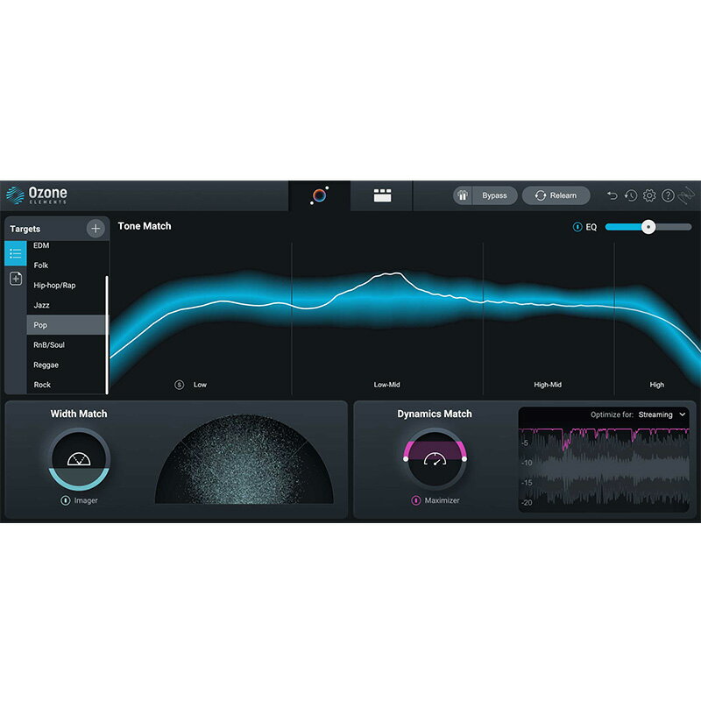The width and height of the screenshot is (701, 701).
Task: Click the High band label
Action: [x=656, y=385]
